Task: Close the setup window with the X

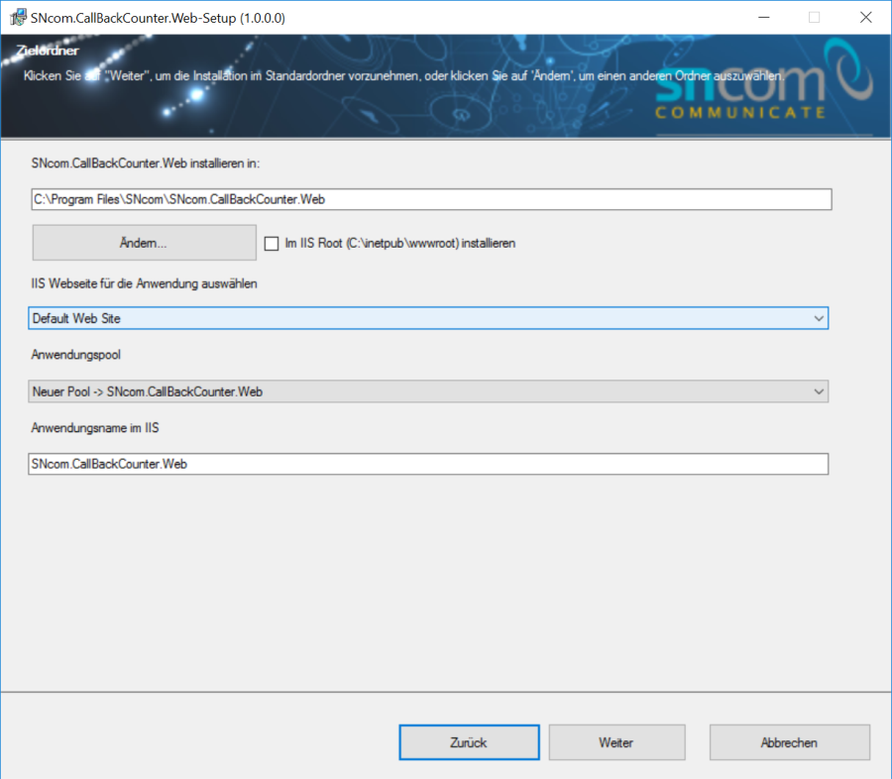Action: (x=864, y=17)
